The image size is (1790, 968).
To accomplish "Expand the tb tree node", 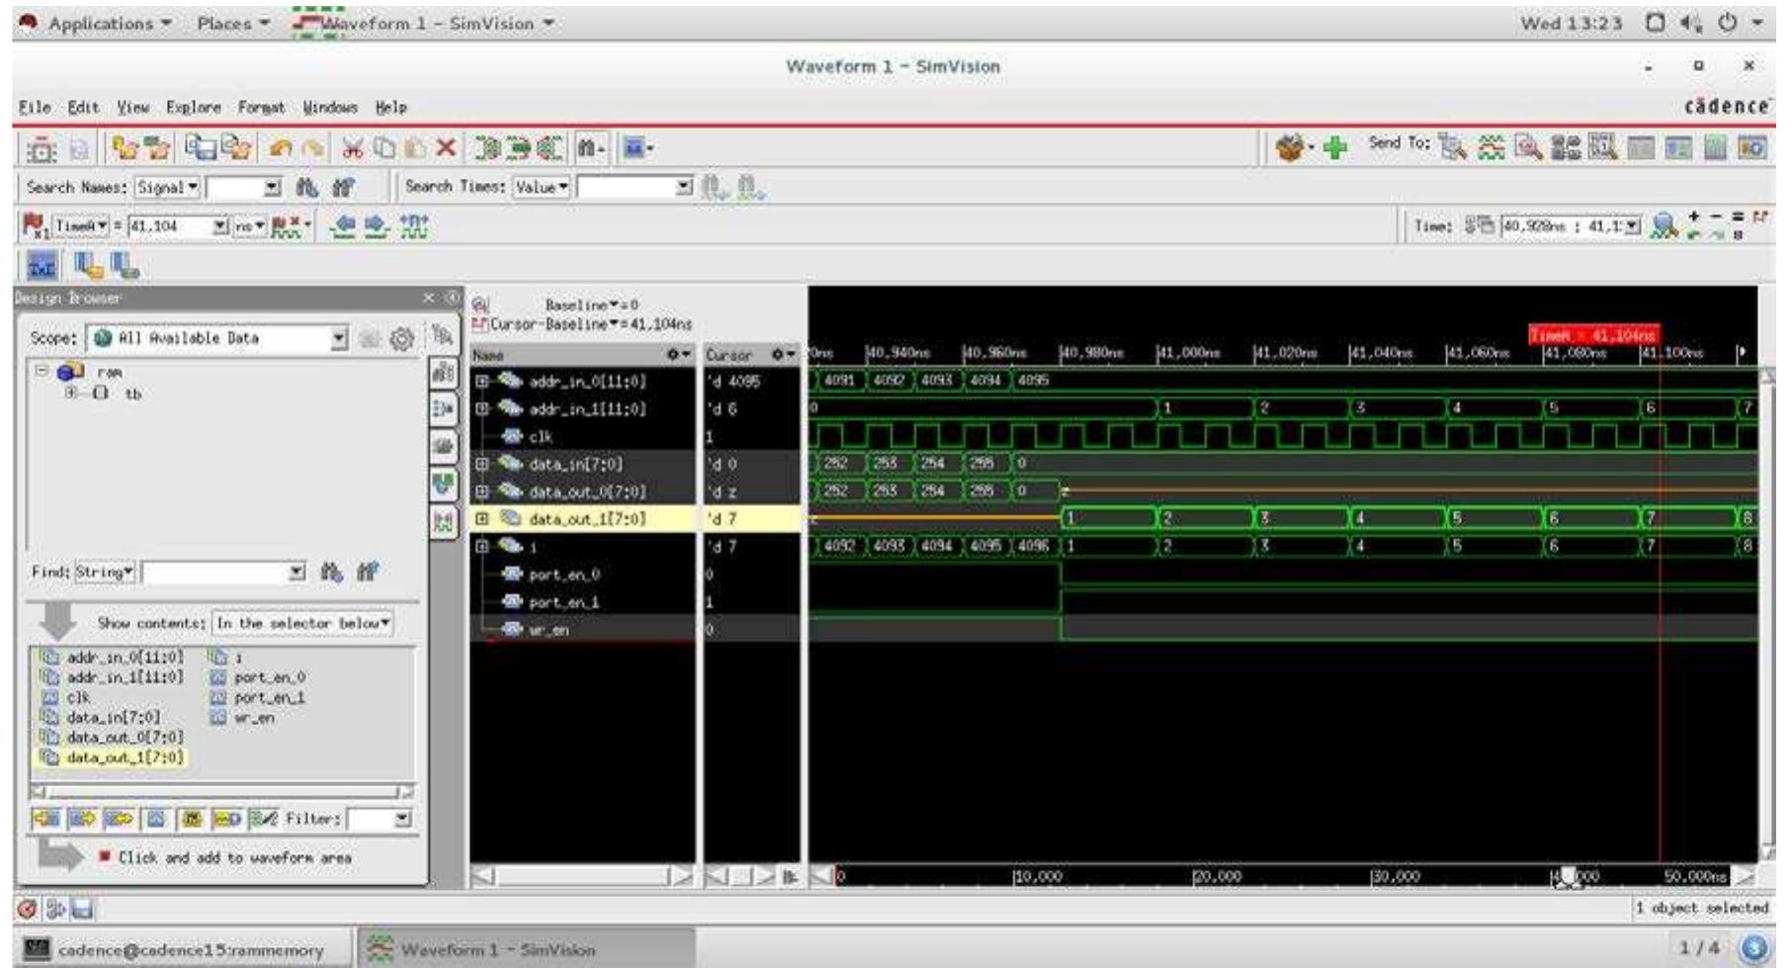I will 71,393.
